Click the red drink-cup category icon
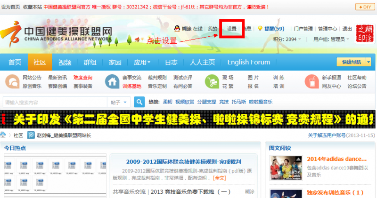The image size is (377, 198). (x=311, y=82)
